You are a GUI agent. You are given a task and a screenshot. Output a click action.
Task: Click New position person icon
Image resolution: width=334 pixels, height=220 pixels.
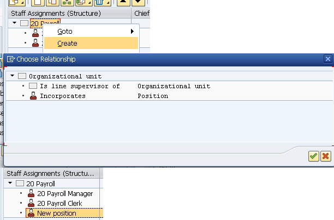pyautogui.click(x=31, y=213)
